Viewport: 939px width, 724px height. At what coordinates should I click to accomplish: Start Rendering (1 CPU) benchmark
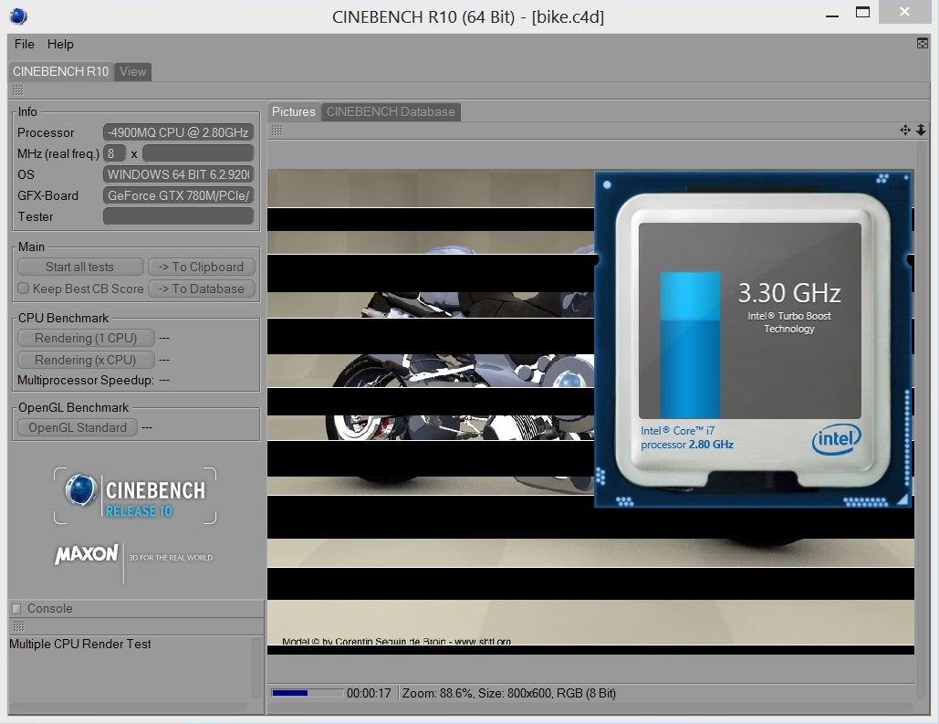[86, 338]
